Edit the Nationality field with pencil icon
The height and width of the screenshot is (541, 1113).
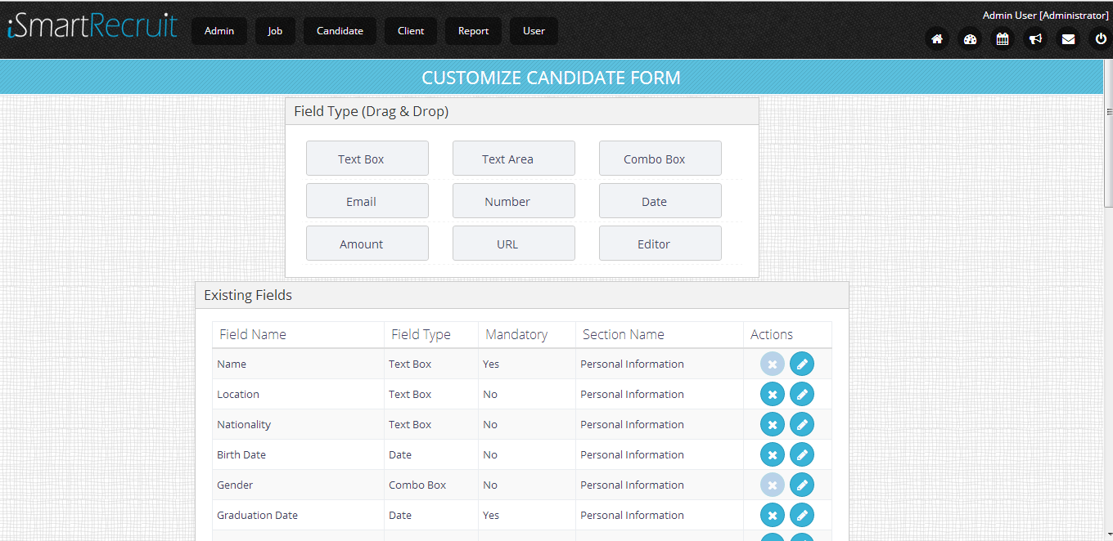point(802,425)
